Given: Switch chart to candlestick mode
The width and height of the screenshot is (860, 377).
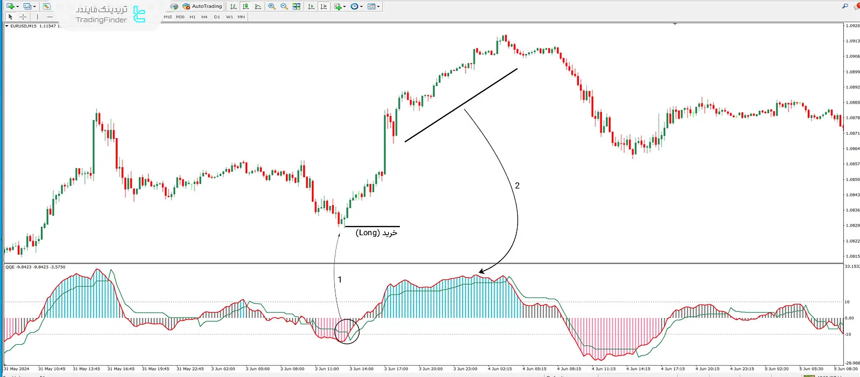Looking at the screenshot, I should coord(246,6).
